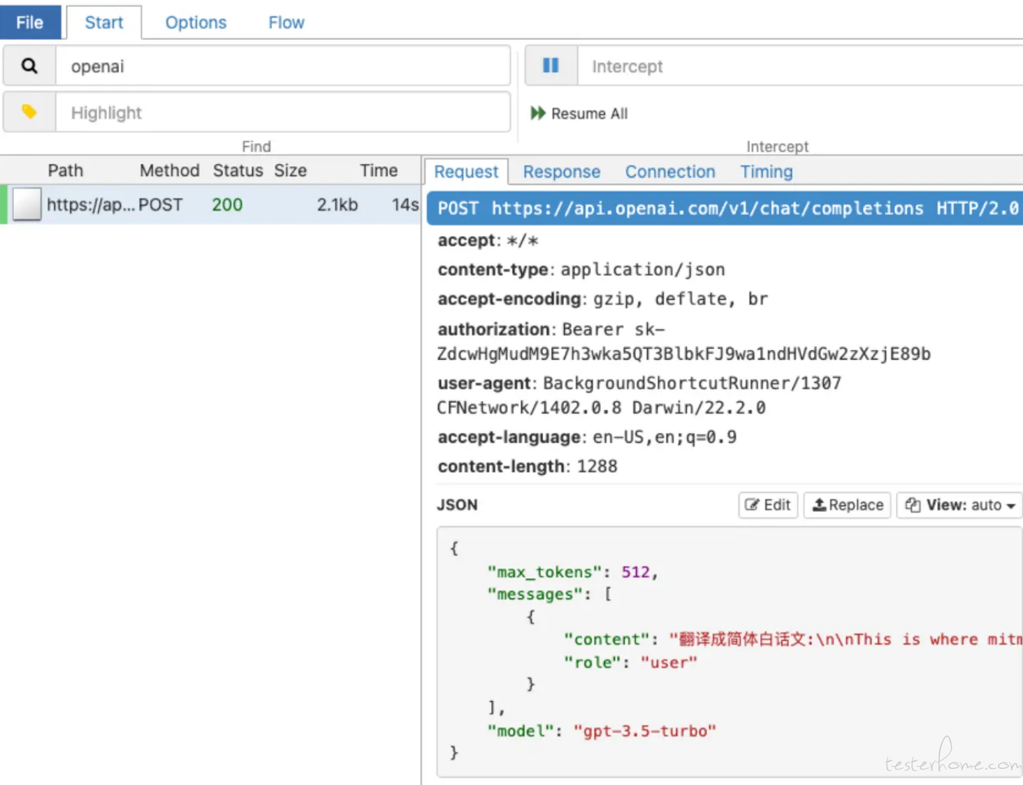
Task: Switch to the Start tab
Action: (x=104, y=22)
